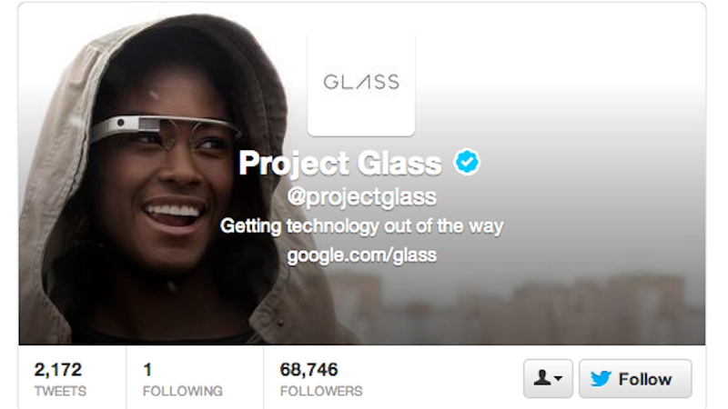The height and width of the screenshot is (409, 728).
Task: Click the blue verified checkmark badge
Action: (467, 162)
